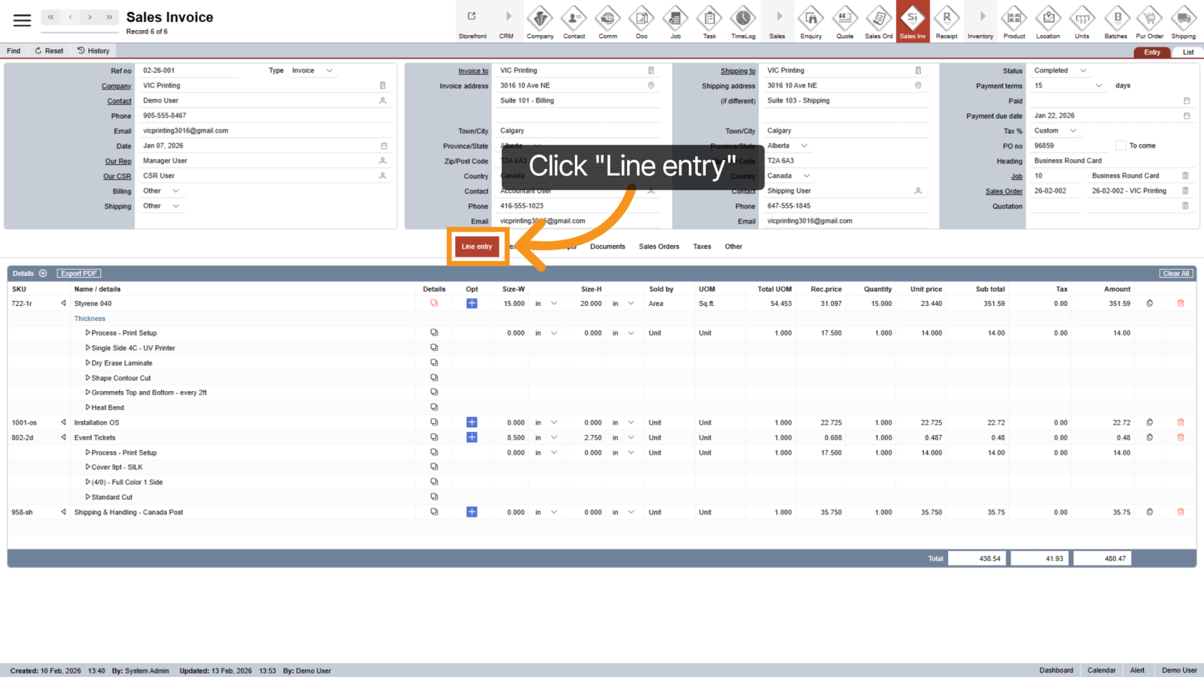The height and width of the screenshot is (677, 1204).
Task: Delete the Styrene 040 line item
Action: click(x=1180, y=304)
